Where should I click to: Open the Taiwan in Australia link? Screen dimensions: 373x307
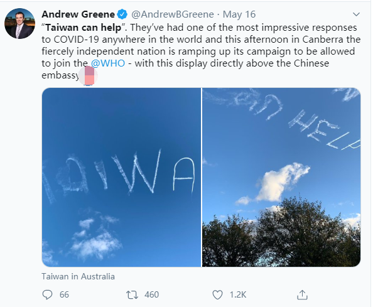point(78,276)
